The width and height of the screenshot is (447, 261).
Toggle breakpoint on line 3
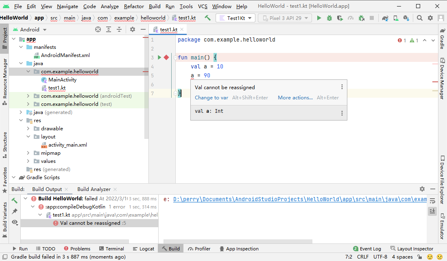coord(166,58)
